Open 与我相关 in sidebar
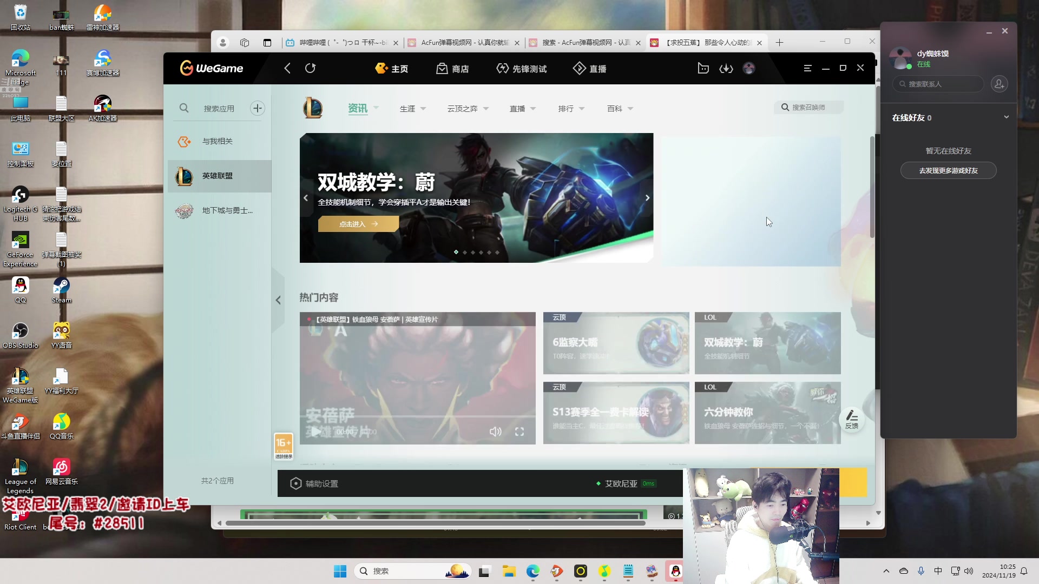 219,141
